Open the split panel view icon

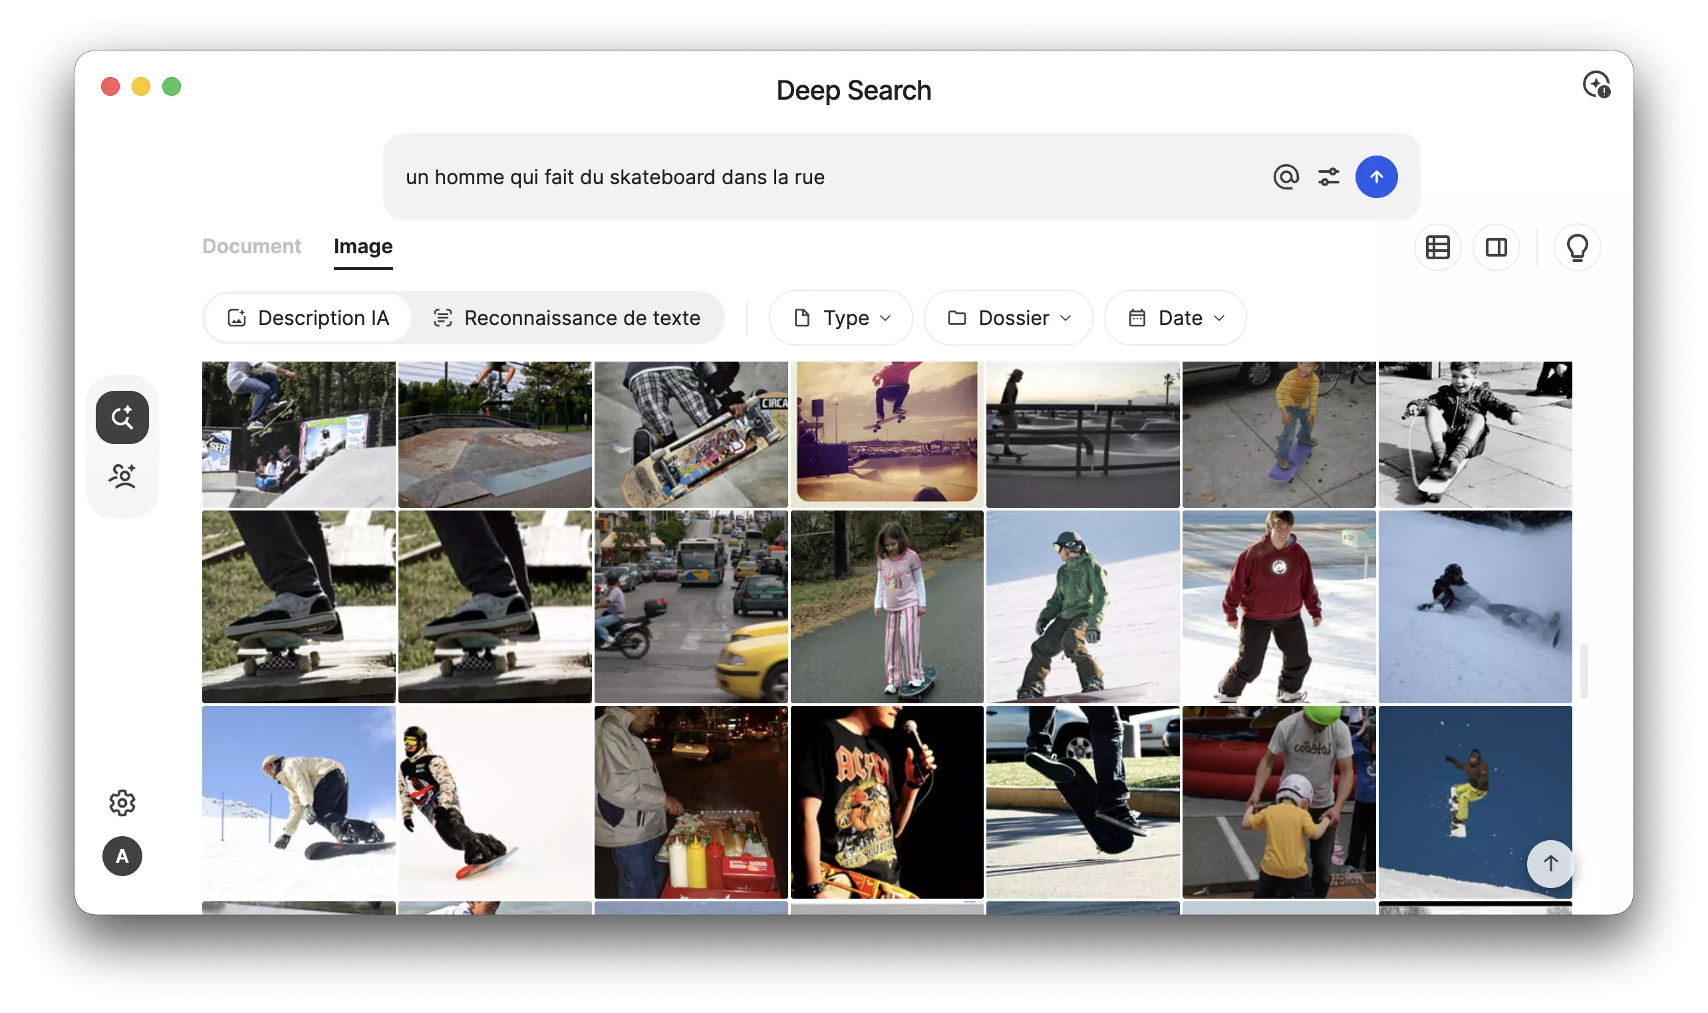[1496, 247]
